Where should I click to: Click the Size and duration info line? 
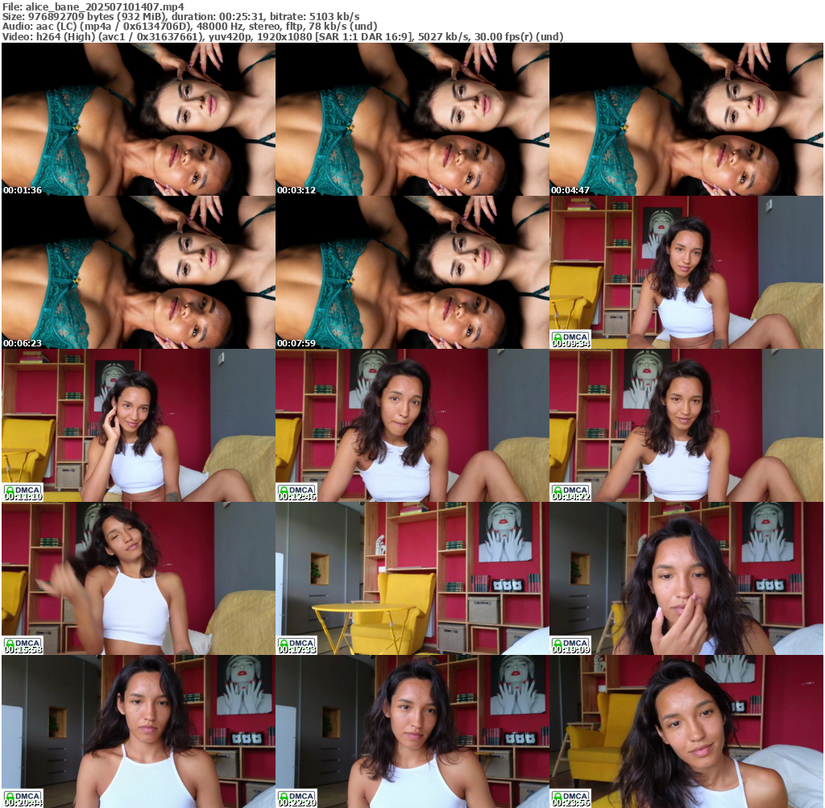pos(181,17)
